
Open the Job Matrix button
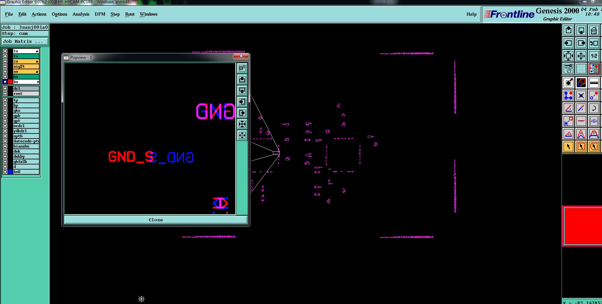coord(25,42)
